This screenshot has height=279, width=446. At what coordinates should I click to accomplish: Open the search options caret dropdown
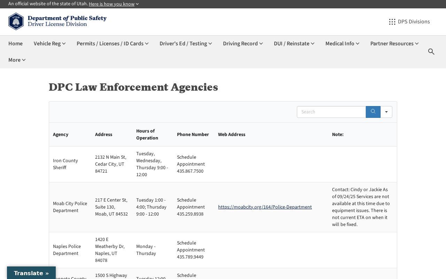tap(386, 112)
